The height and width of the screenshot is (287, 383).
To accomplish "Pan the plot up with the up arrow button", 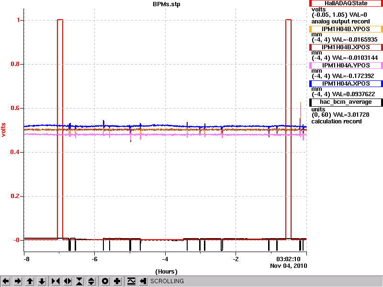I will [x=30, y=281].
